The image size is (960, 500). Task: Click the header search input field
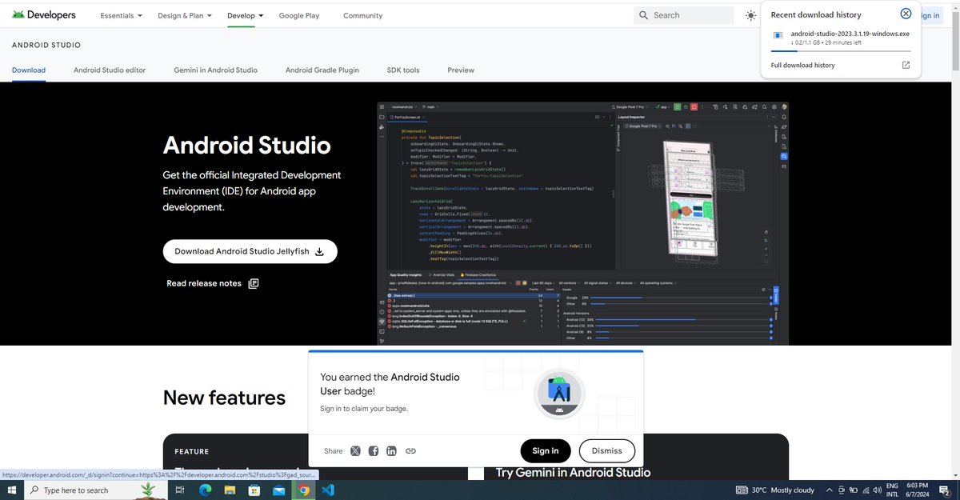coord(684,15)
